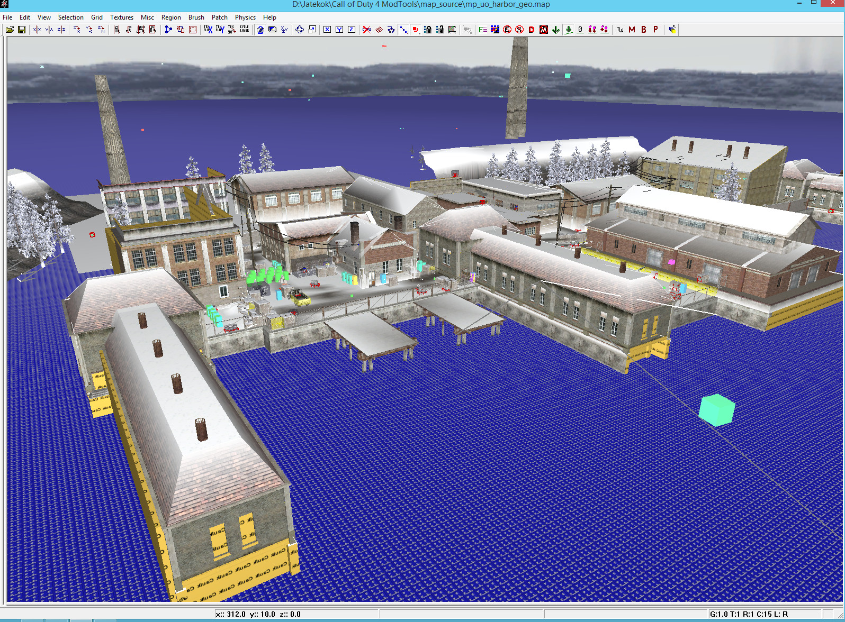The height and width of the screenshot is (622, 845).
Task: Click the crossed-out S icon
Action: 519,30
